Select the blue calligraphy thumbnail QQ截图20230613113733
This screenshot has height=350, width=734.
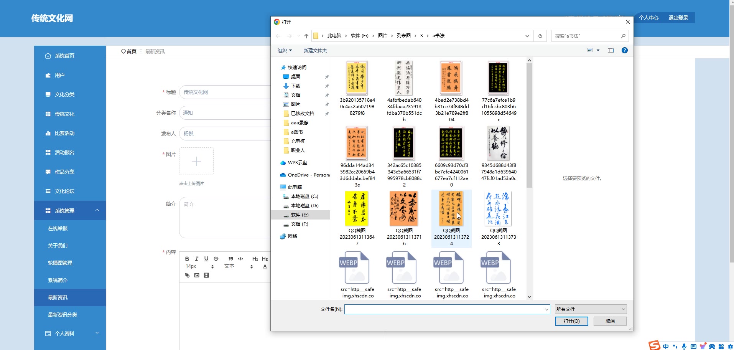[x=498, y=209]
